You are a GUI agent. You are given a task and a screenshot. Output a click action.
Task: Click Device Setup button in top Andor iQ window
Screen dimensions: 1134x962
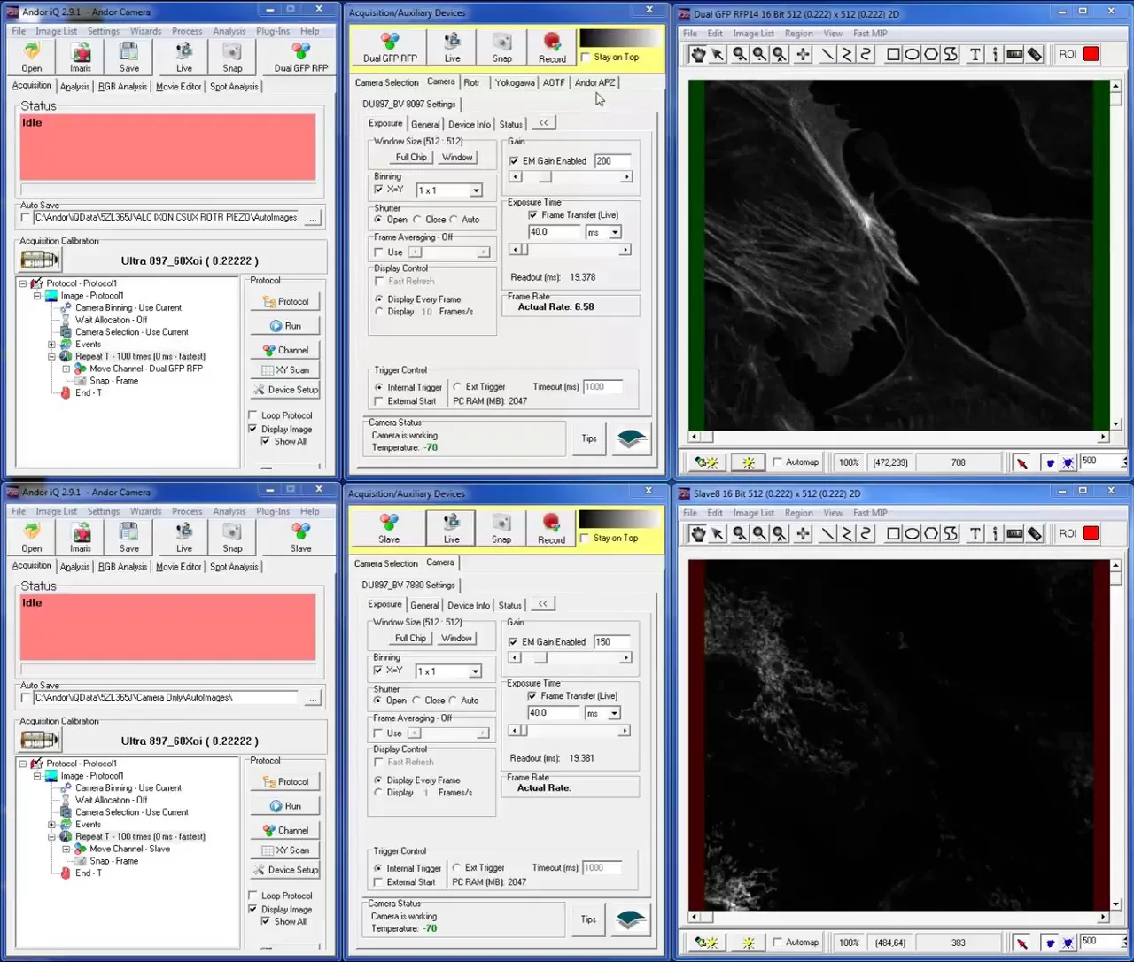286,390
